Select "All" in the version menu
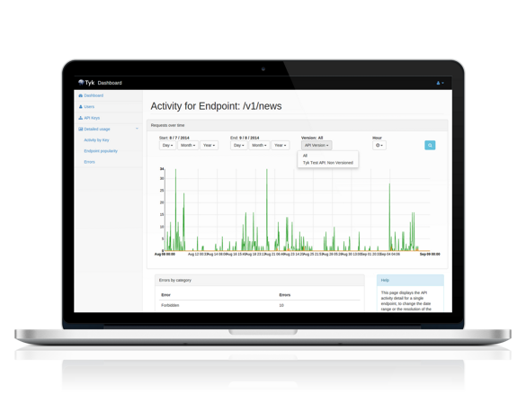The image size is (526, 395). pos(305,156)
